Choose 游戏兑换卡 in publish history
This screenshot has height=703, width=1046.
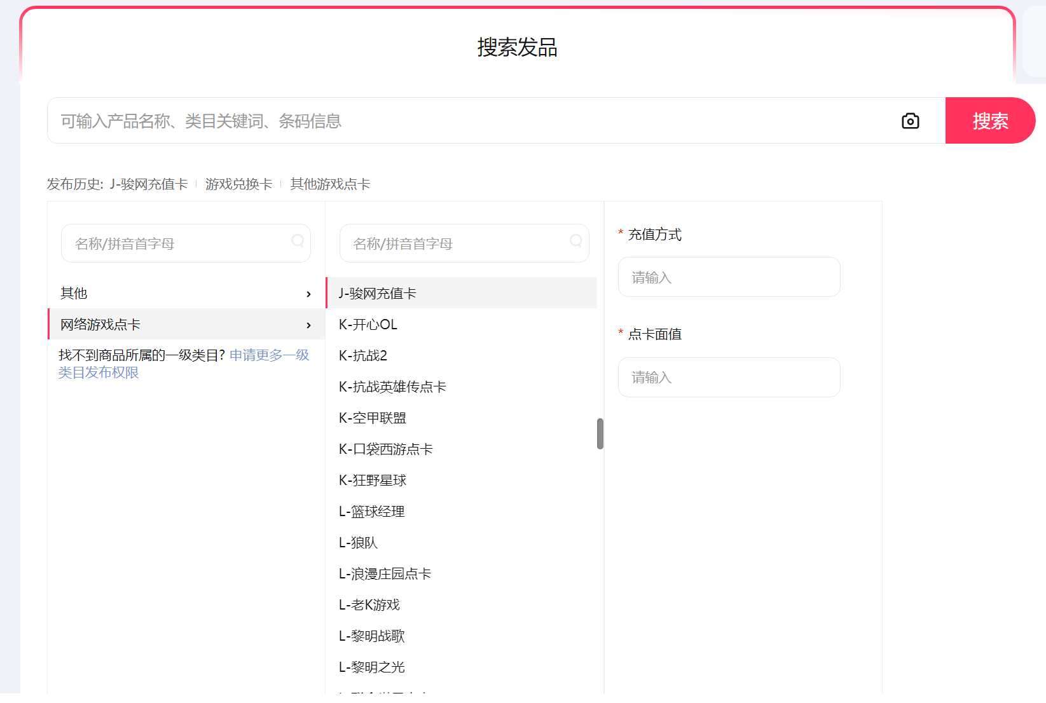tap(238, 184)
